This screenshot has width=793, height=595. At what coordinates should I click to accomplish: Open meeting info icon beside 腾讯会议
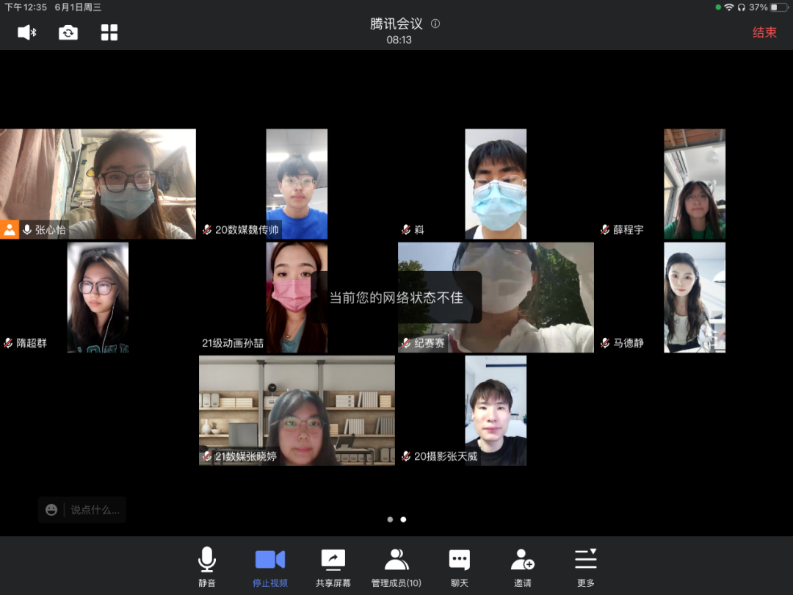click(x=435, y=24)
